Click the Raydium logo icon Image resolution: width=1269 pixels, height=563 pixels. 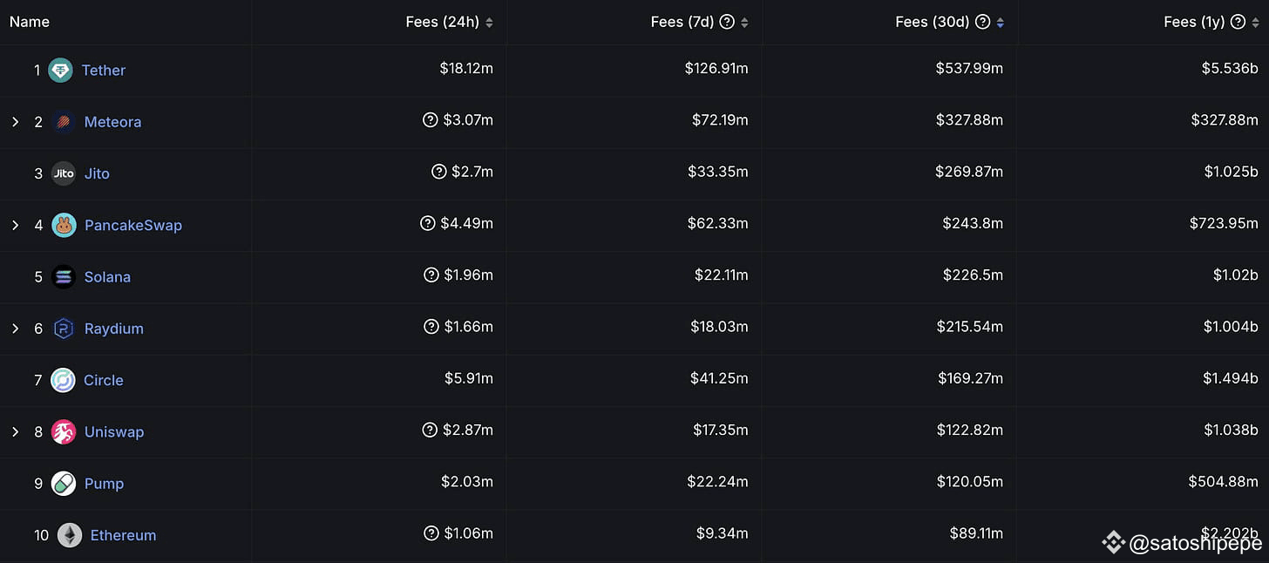[x=64, y=329]
